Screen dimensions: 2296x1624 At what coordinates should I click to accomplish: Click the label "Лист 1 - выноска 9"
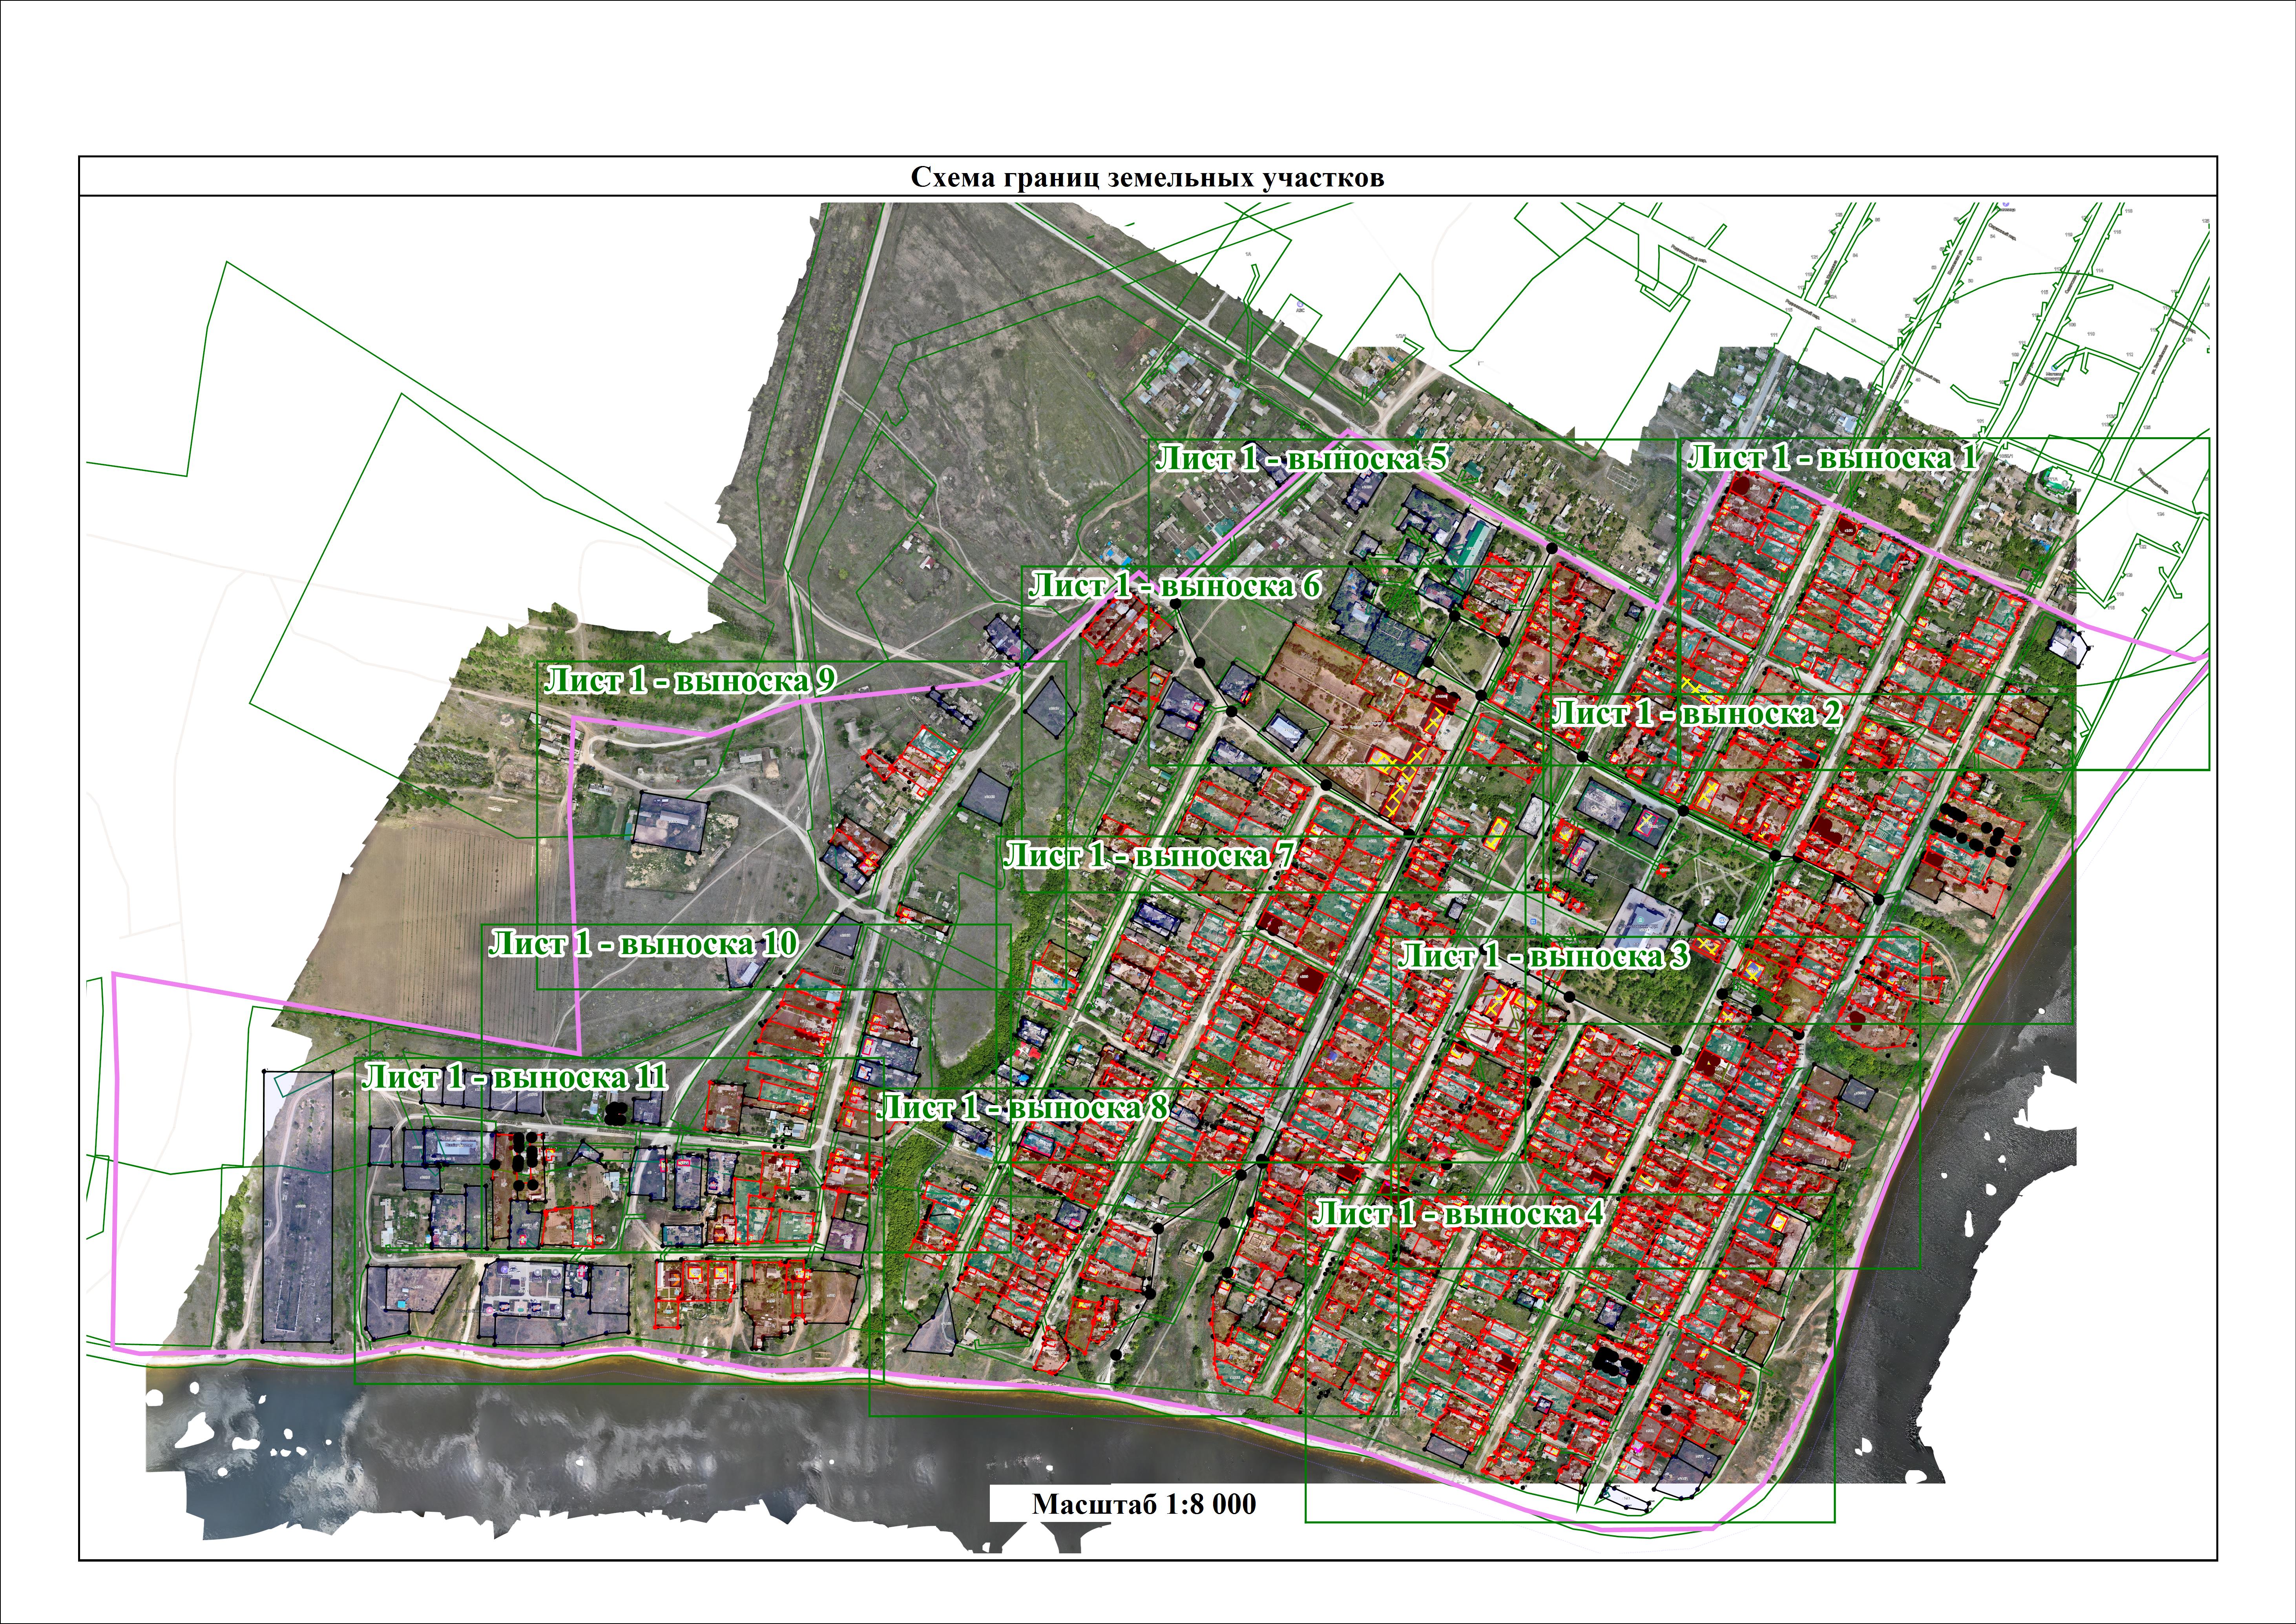tap(690, 681)
